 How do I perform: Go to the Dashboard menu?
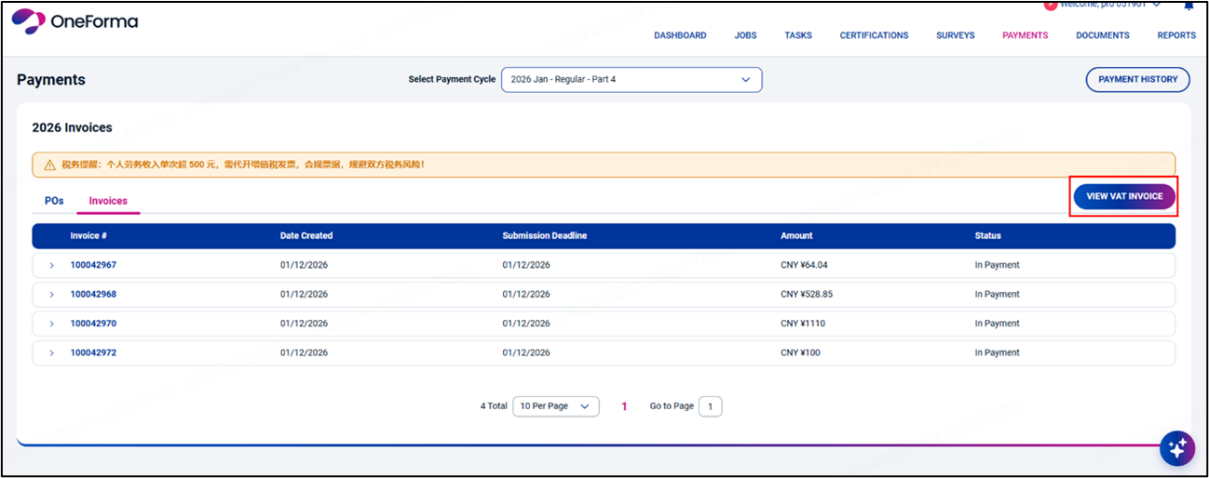pyautogui.click(x=680, y=35)
